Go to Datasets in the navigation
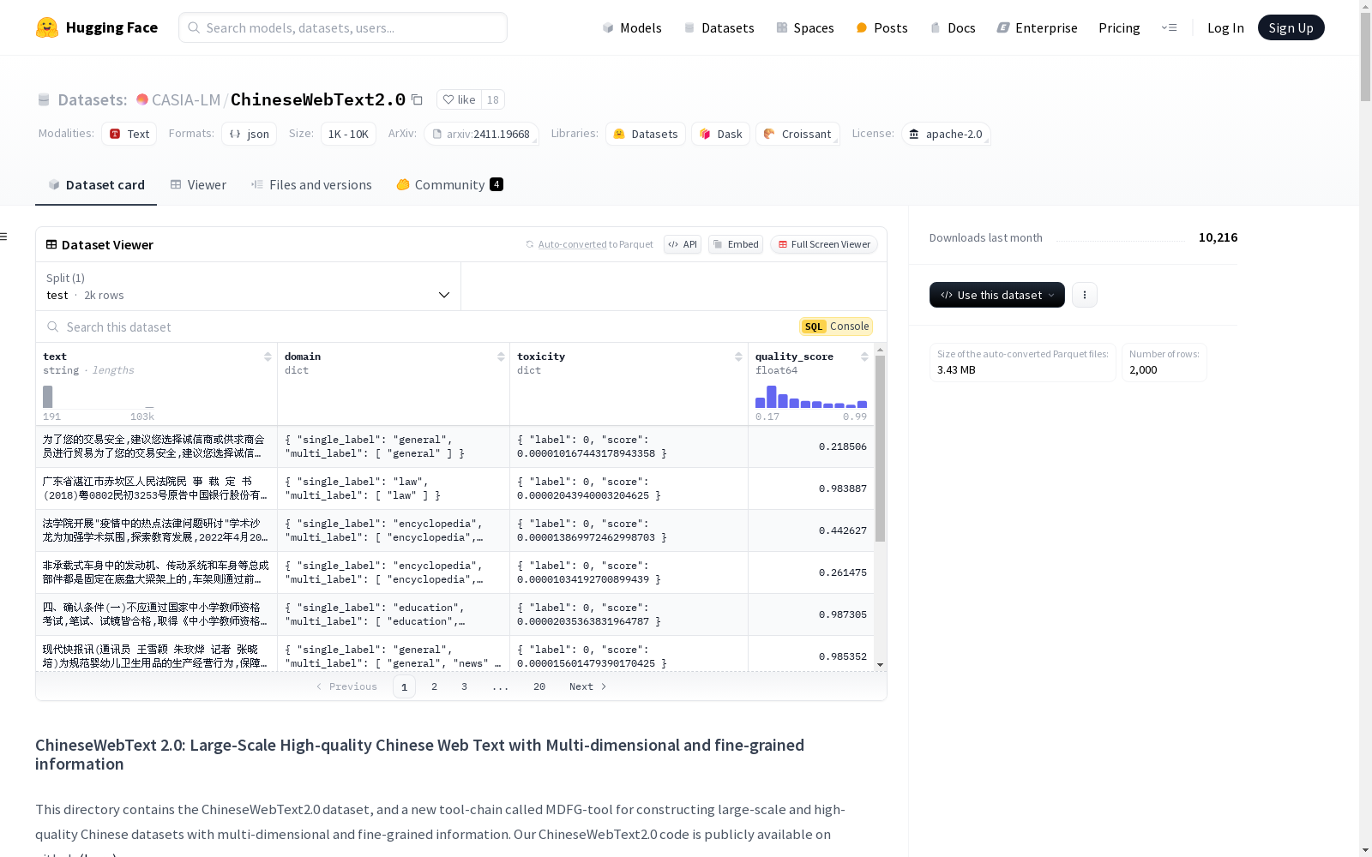The height and width of the screenshot is (857, 1372). pos(719,27)
